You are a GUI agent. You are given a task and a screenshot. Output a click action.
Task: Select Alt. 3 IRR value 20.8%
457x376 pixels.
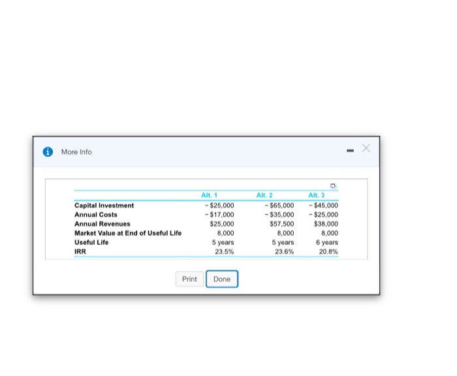pos(328,251)
